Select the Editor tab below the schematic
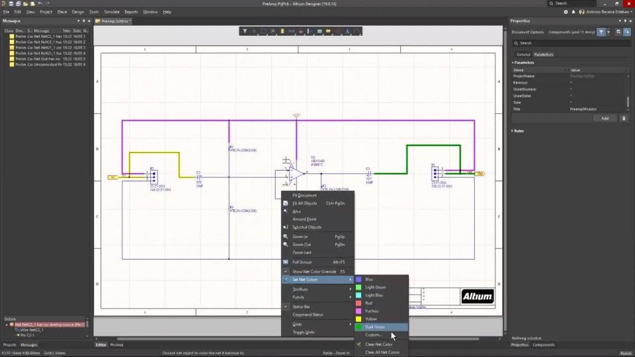The image size is (635, 357). pos(101,345)
